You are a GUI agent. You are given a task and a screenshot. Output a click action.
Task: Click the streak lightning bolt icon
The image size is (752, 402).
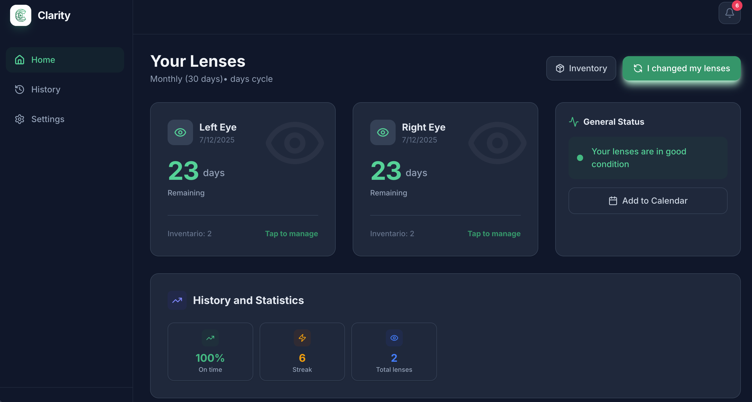[302, 338]
